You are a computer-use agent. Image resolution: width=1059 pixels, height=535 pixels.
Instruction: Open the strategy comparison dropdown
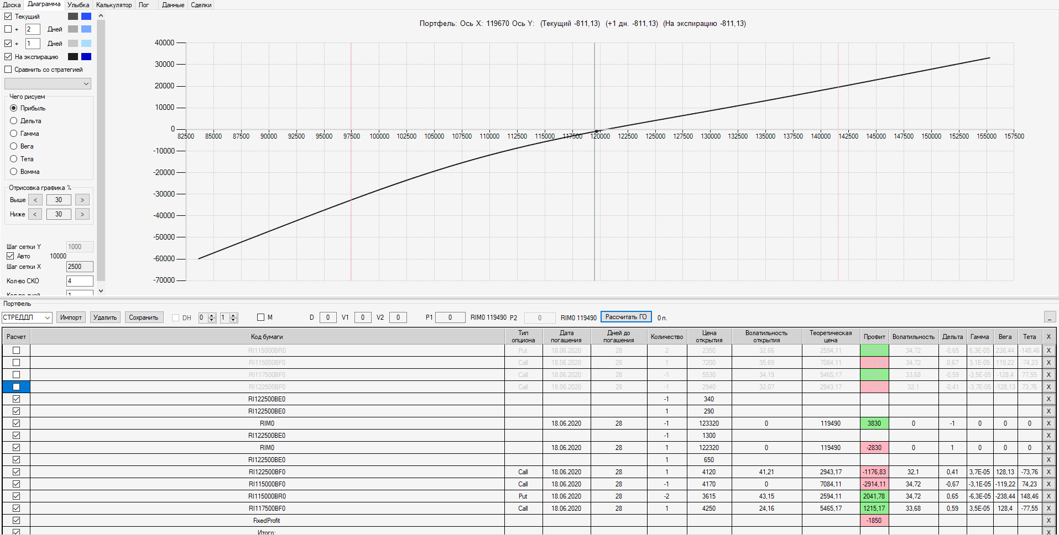pyautogui.click(x=48, y=84)
